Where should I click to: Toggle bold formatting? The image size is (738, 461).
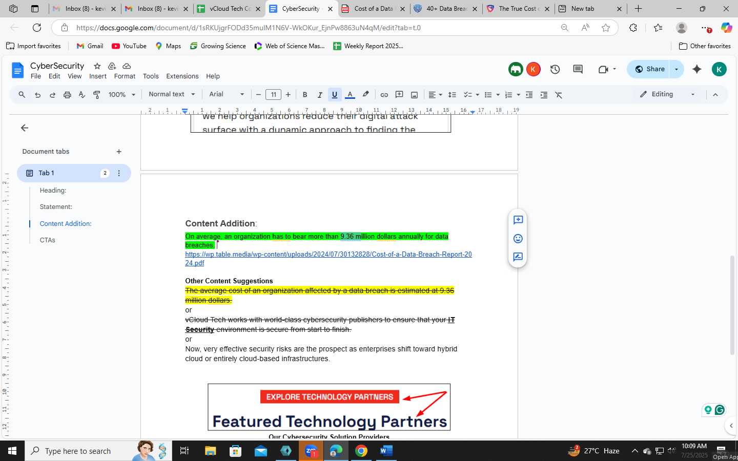(305, 95)
